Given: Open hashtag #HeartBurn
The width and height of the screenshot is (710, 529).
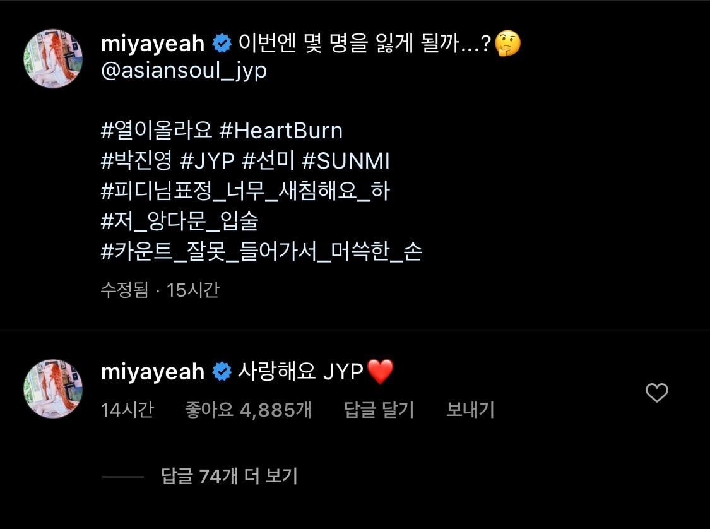Looking at the screenshot, I should coord(281,131).
